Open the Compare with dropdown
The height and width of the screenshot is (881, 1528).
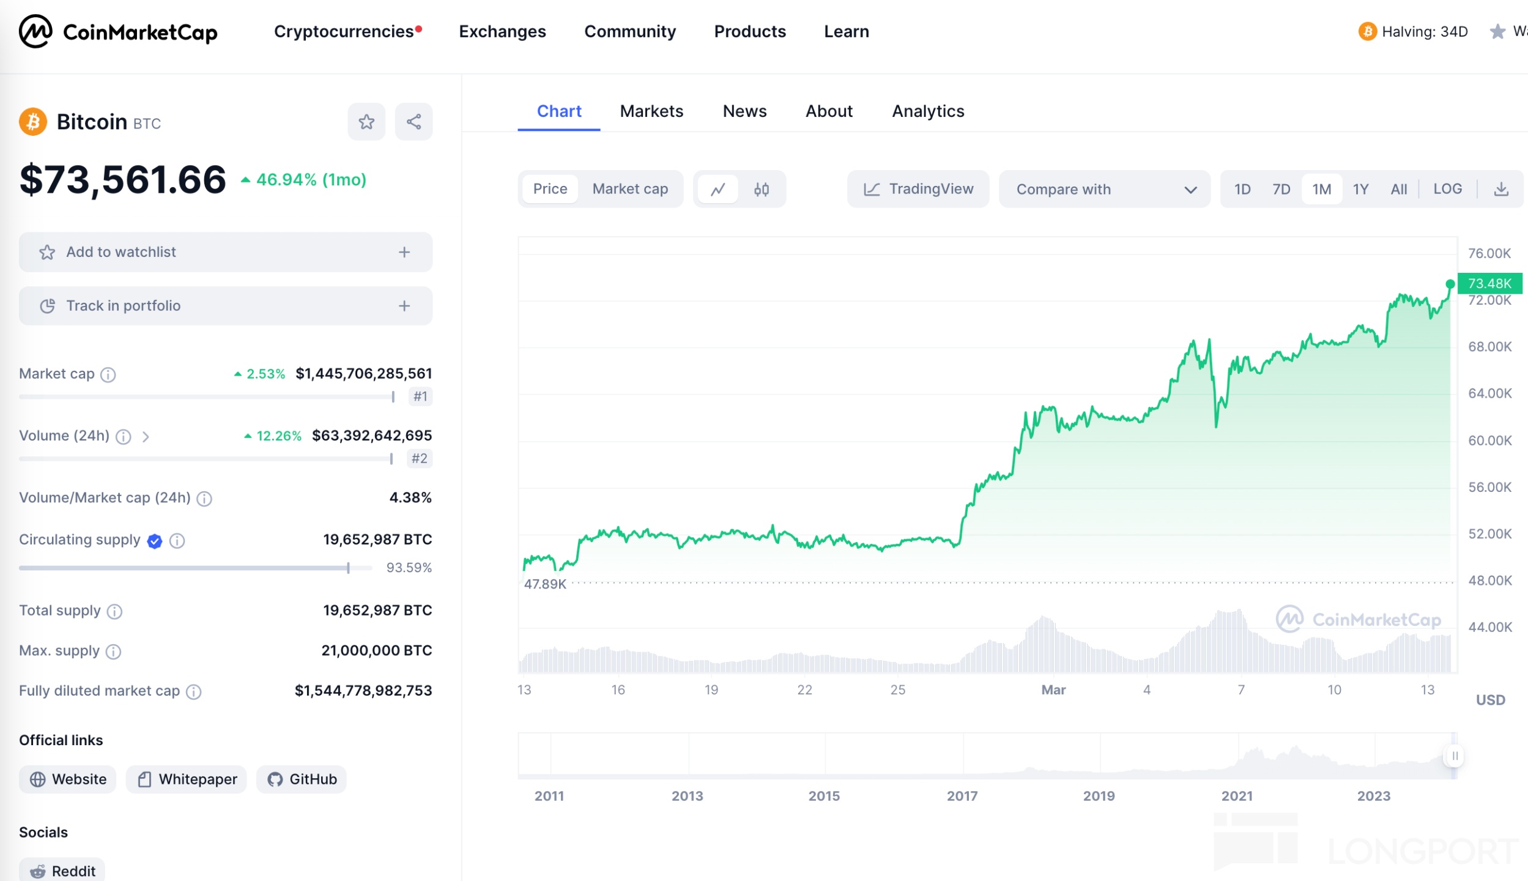pos(1105,189)
